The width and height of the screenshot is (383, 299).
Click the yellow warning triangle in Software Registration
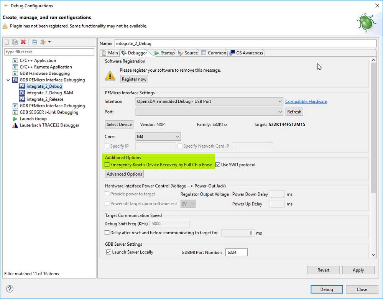click(x=110, y=76)
